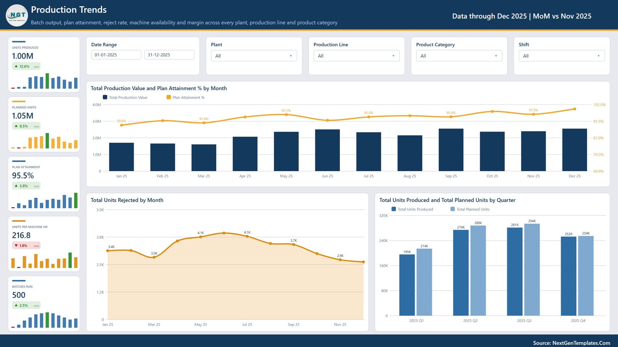Screen dimensions: 618x347
Task: Click the NGT logo icon
Action: 17,15
